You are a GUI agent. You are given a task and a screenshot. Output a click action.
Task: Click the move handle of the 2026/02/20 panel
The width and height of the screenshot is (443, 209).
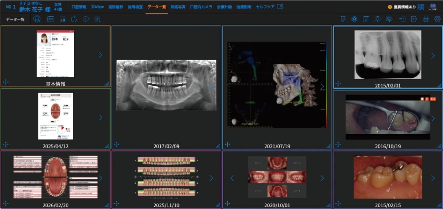pyautogui.click(x=6, y=203)
